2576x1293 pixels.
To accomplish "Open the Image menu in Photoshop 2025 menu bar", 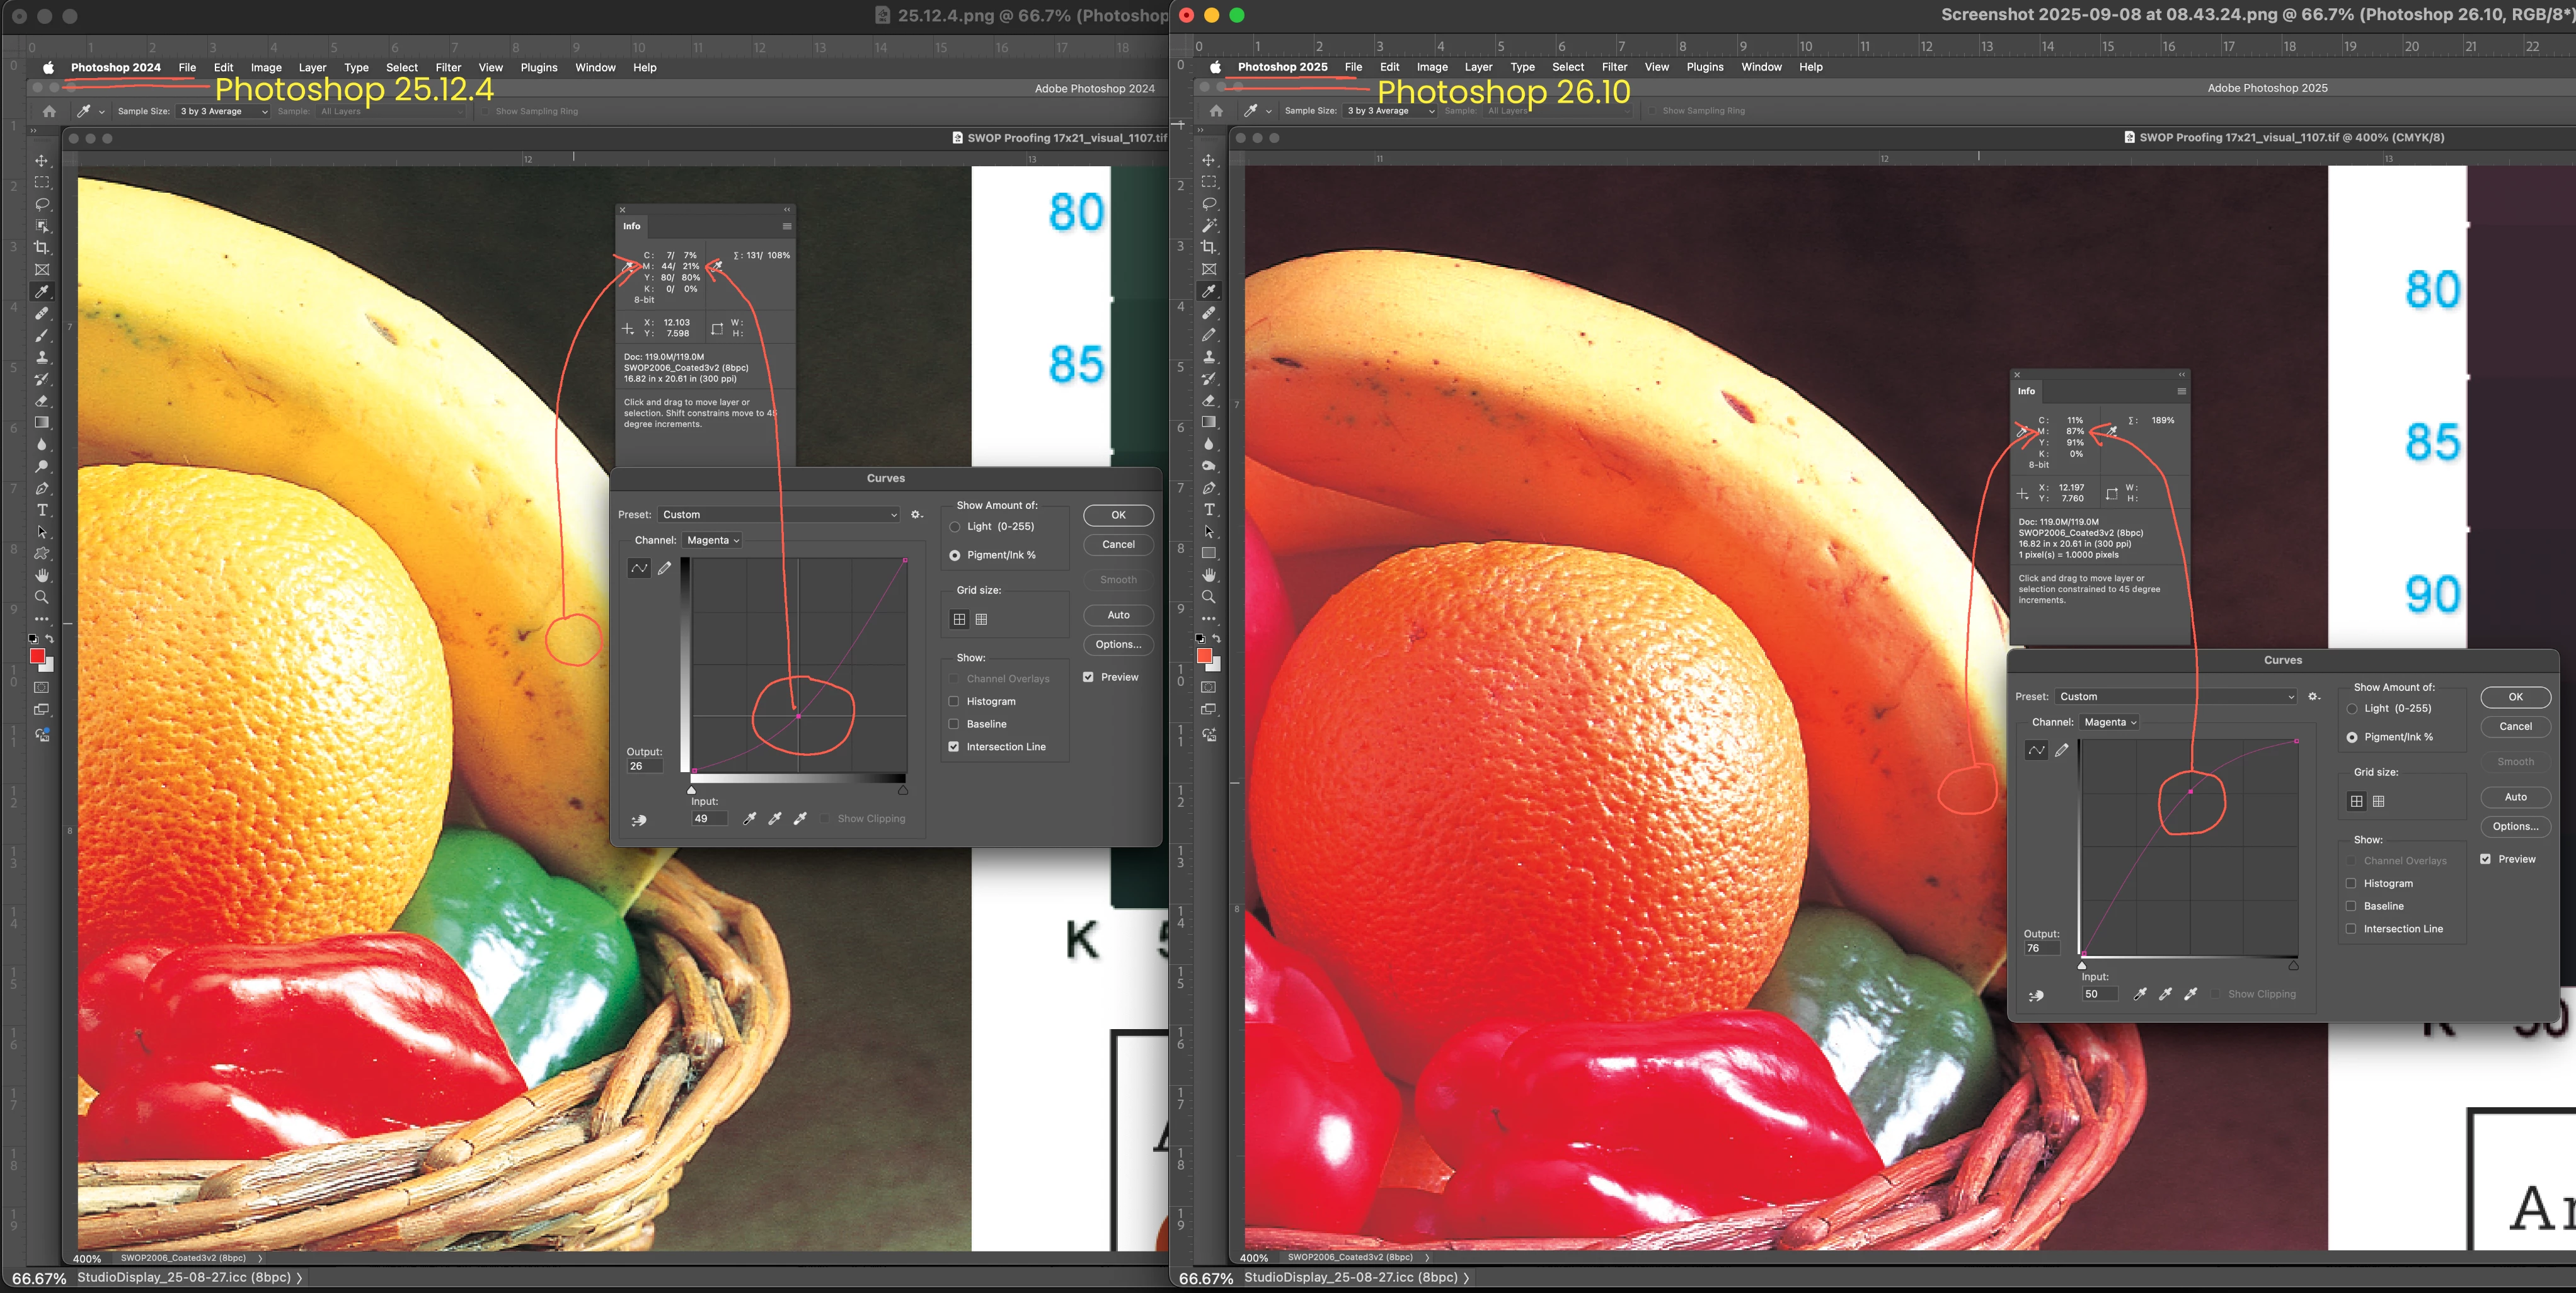I will point(1432,67).
